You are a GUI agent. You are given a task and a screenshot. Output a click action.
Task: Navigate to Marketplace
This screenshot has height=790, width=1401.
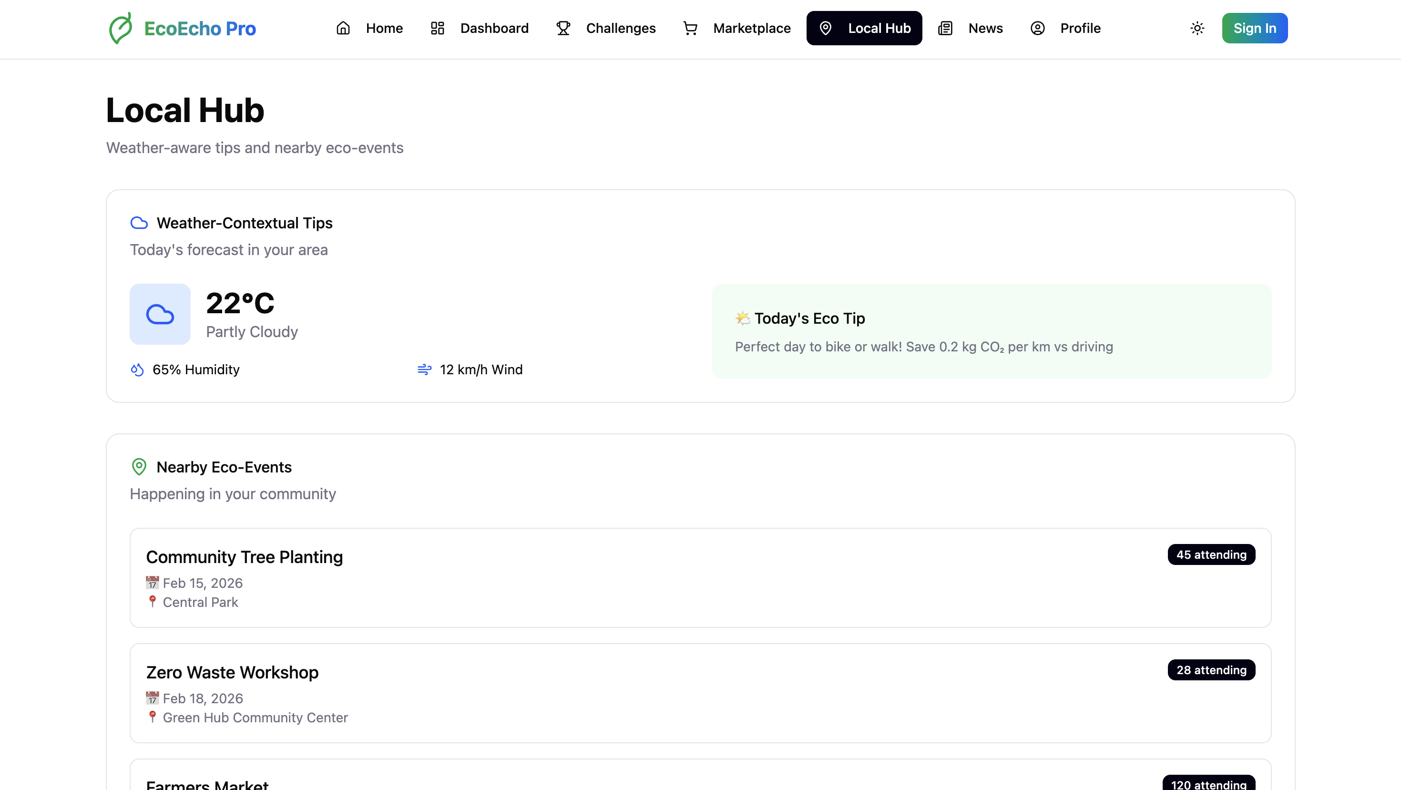737,28
